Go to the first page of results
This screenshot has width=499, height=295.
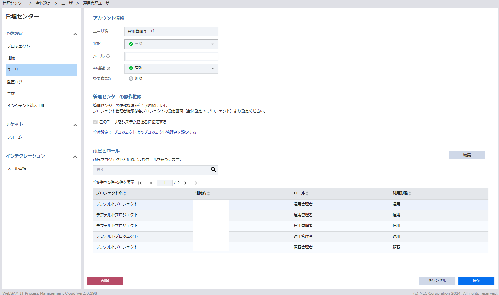[140, 183]
